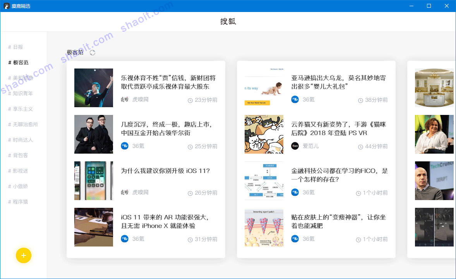Screen dimensions: 456x279
Task: Click the 23分钟前 timestamp
Action: (206, 100)
